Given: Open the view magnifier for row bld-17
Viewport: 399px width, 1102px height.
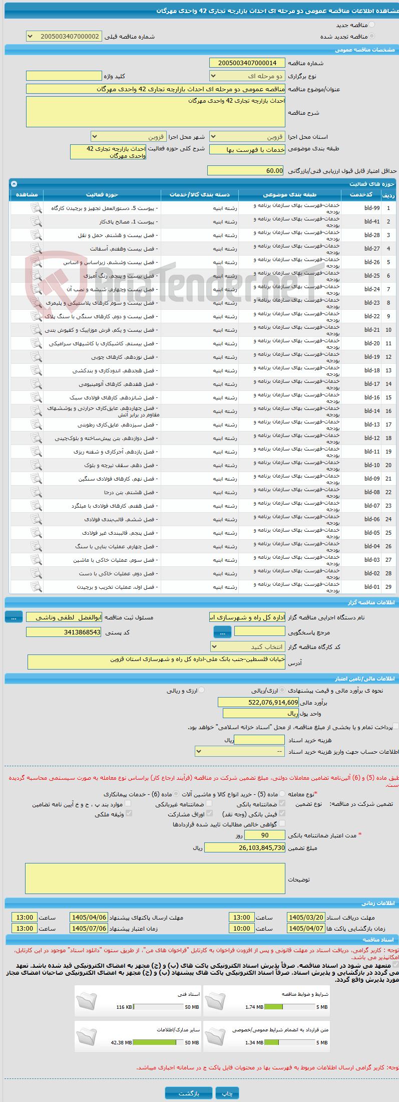Looking at the screenshot, I should (36, 383).
